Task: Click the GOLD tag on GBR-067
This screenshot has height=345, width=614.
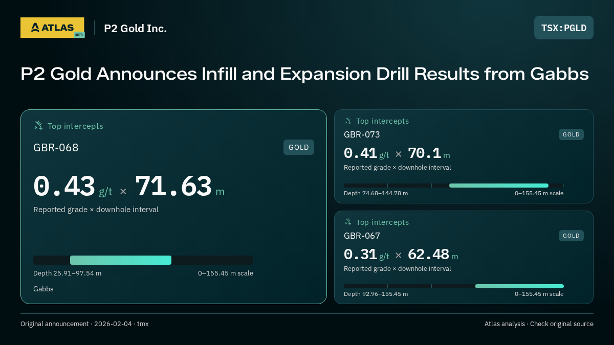Action: pos(571,236)
